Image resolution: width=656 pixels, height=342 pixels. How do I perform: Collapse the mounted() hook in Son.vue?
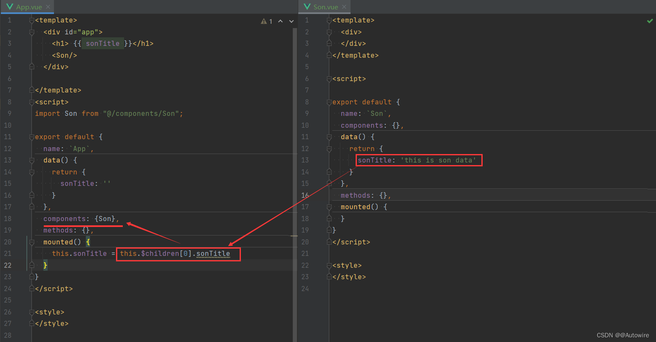[x=329, y=207]
